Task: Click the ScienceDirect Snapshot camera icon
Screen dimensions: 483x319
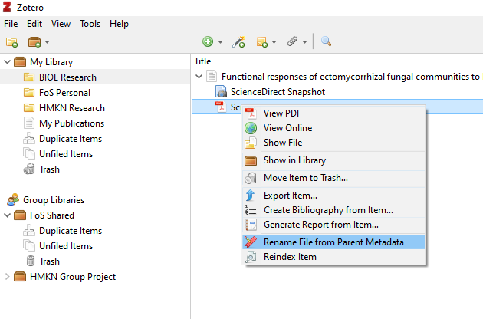Action: pos(221,91)
